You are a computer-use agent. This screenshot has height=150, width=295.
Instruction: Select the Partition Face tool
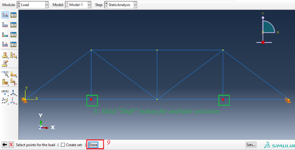point(13,74)
